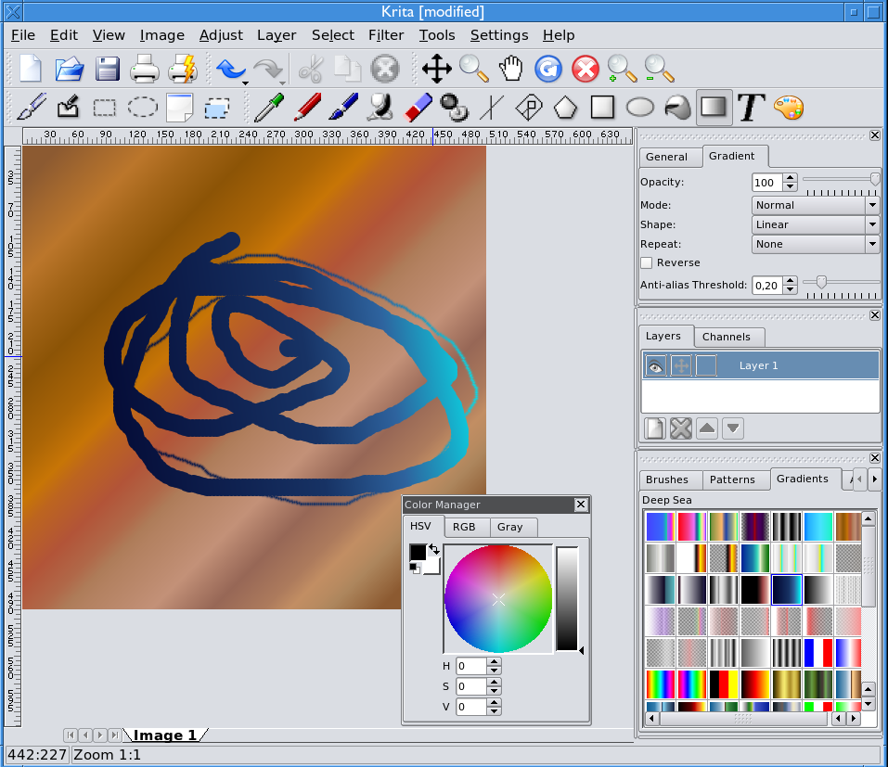Click the Zoom In magnifier icon
The height and width of the screenshot is (767, 888).
tap(622, 69)
